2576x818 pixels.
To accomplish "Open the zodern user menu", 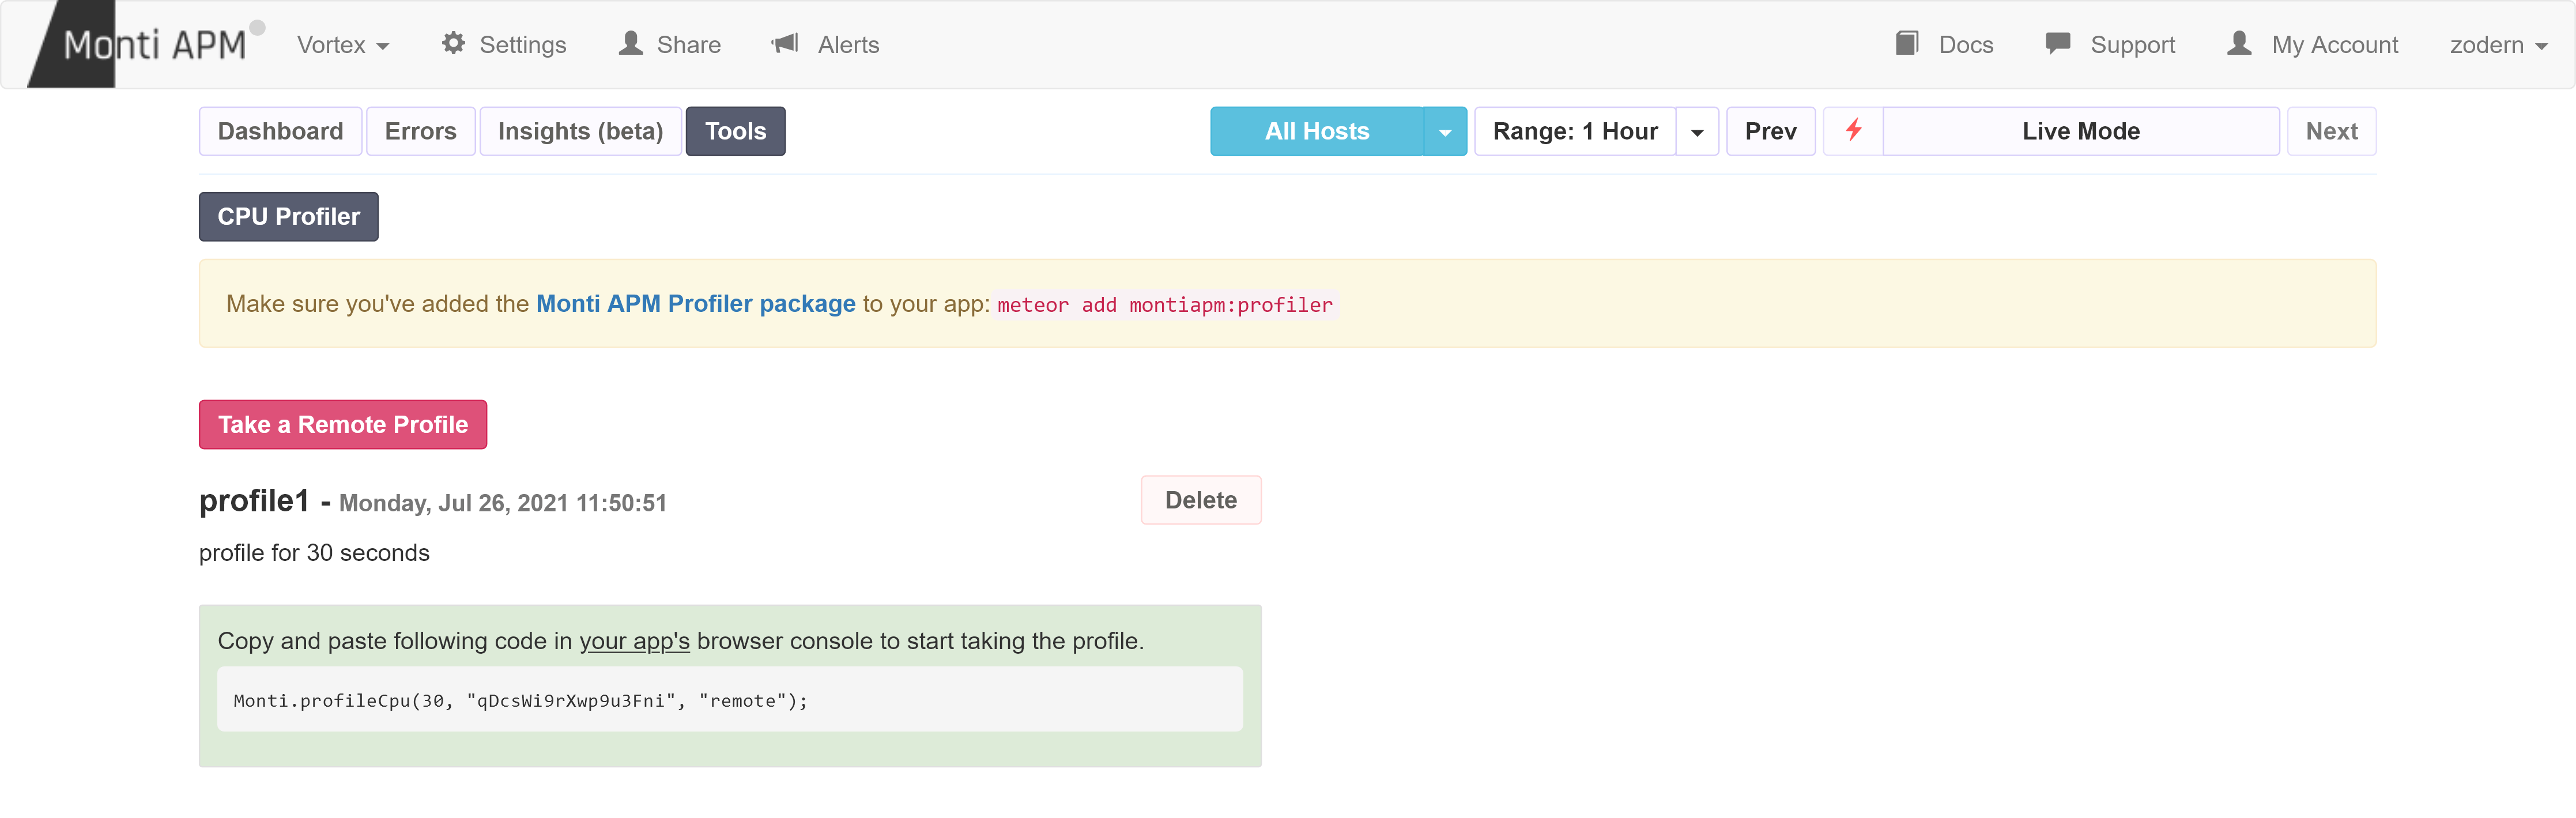I will [2497, 45].
